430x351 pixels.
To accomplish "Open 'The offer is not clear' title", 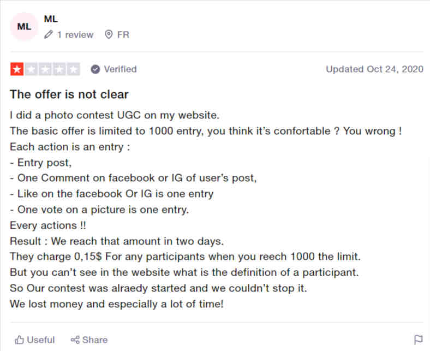I will coord(69,94).
